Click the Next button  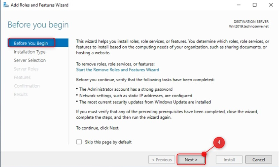[x=191, y=160]
